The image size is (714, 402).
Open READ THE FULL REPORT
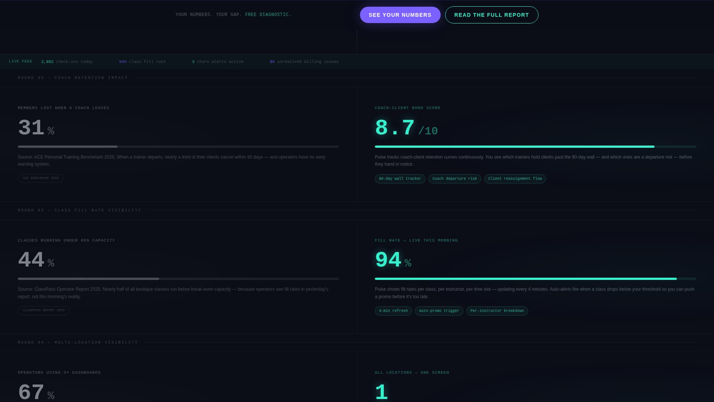pos(492,15)
